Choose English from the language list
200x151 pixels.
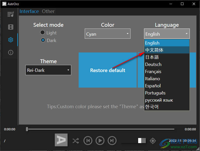[167, 43]
